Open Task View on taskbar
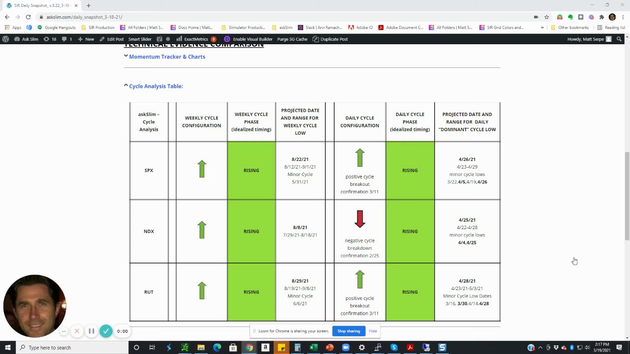Image resolution: width=630 pixels, height=354 pixels. pos(152,348)
